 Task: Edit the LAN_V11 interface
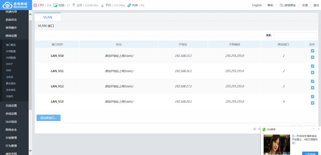(x=313, y=66)
